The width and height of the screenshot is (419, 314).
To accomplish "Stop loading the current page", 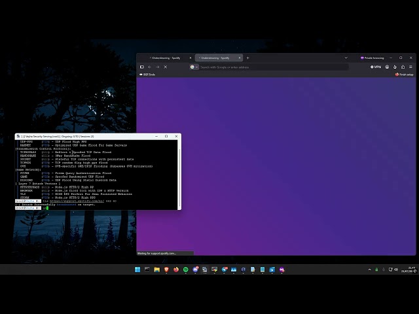I will click(166, 67).
